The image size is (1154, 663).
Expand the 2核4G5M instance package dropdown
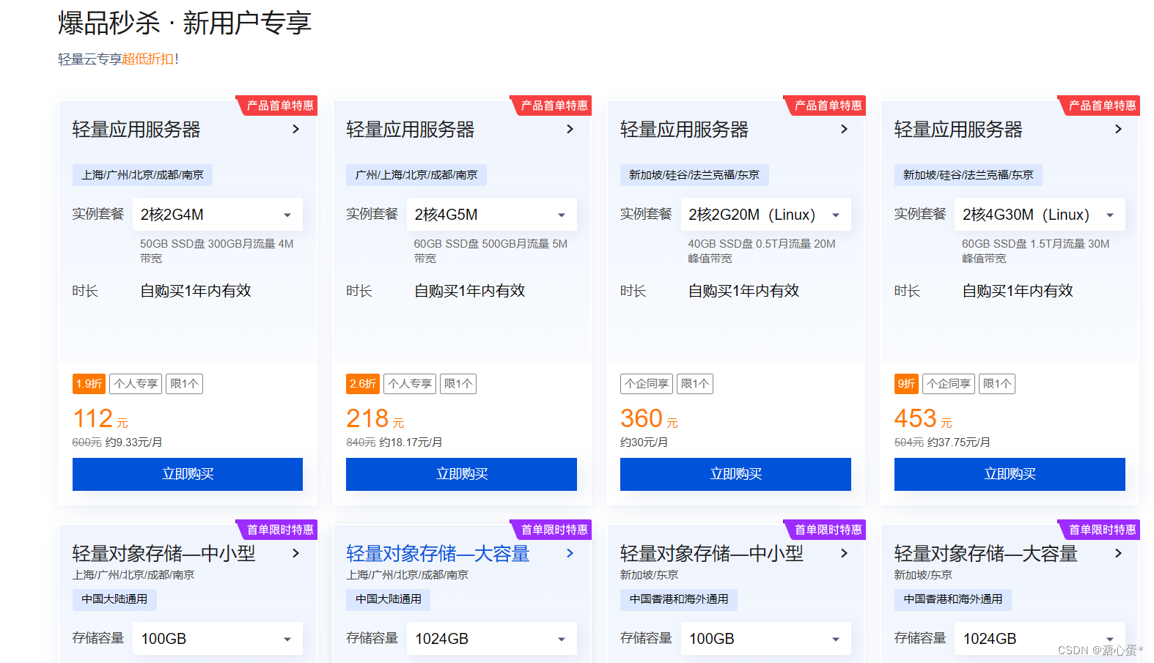pyautogui.click(x=492, y=215)
